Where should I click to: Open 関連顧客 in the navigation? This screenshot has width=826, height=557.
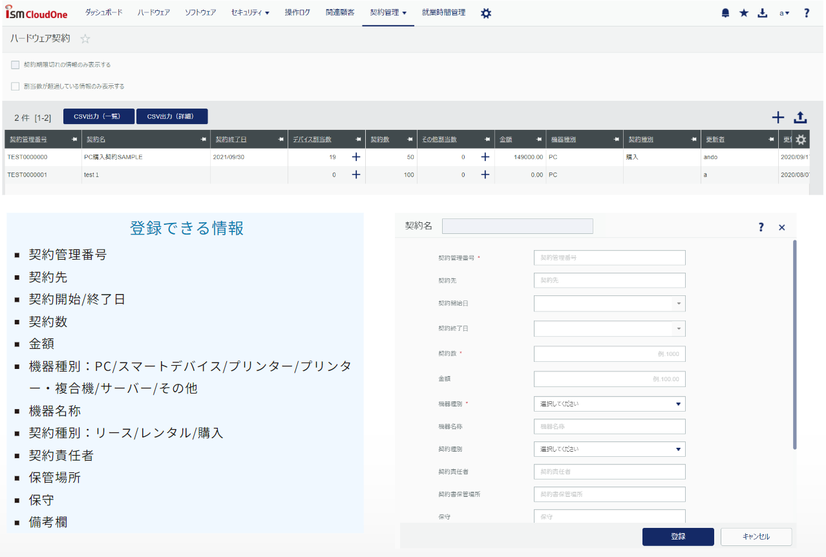[x=340, y=13]
